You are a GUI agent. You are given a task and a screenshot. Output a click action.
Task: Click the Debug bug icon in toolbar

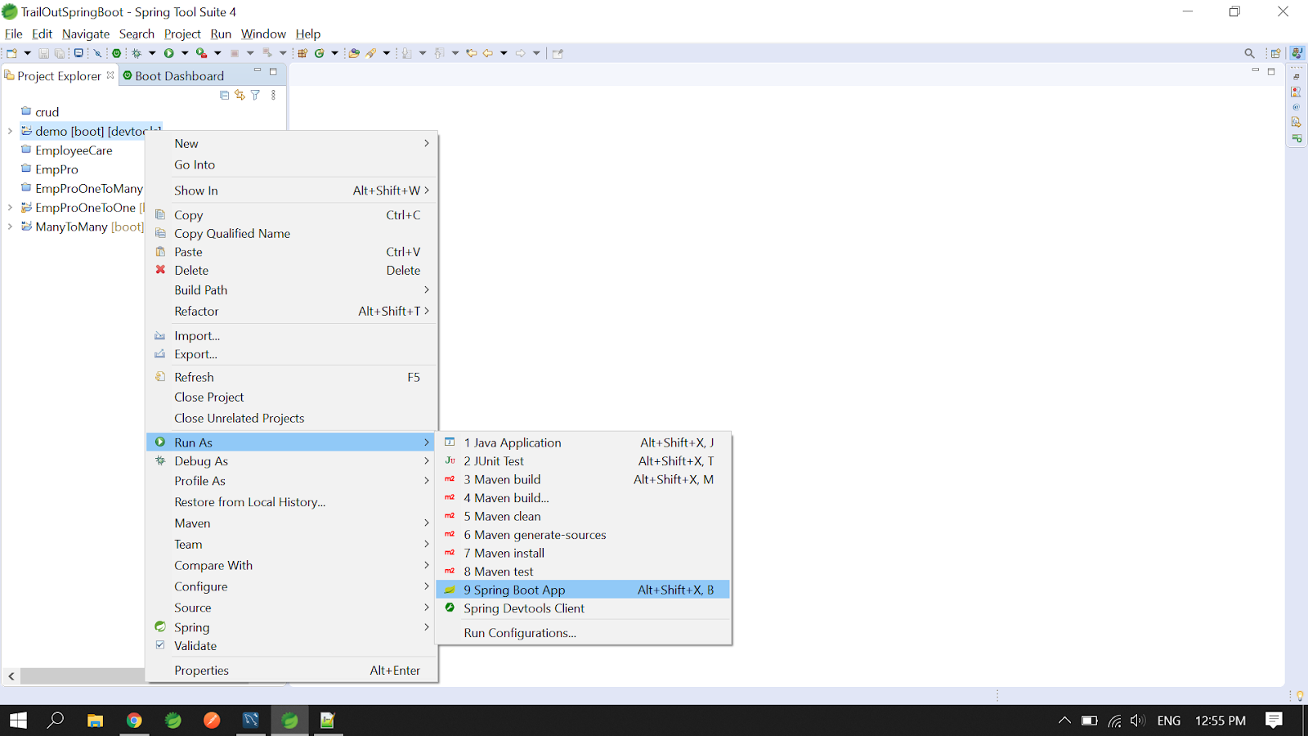[x=137, y=53]
